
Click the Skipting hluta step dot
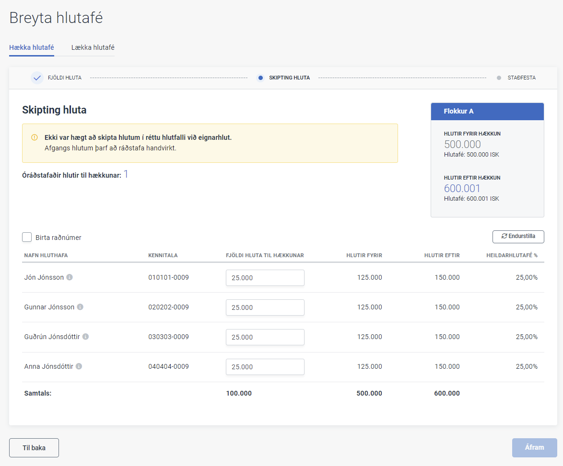tap(261, 78)
